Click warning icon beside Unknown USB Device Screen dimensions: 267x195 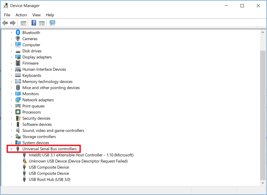click(25, 161)
